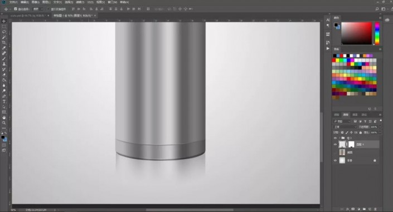393x212 pixels.
Task: Select the Healing Brush tool
Action: [x=4, y=53]
